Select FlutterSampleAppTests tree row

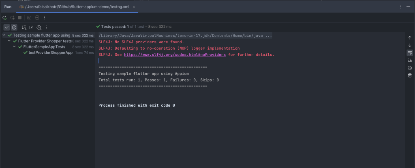tap(48, 47)
